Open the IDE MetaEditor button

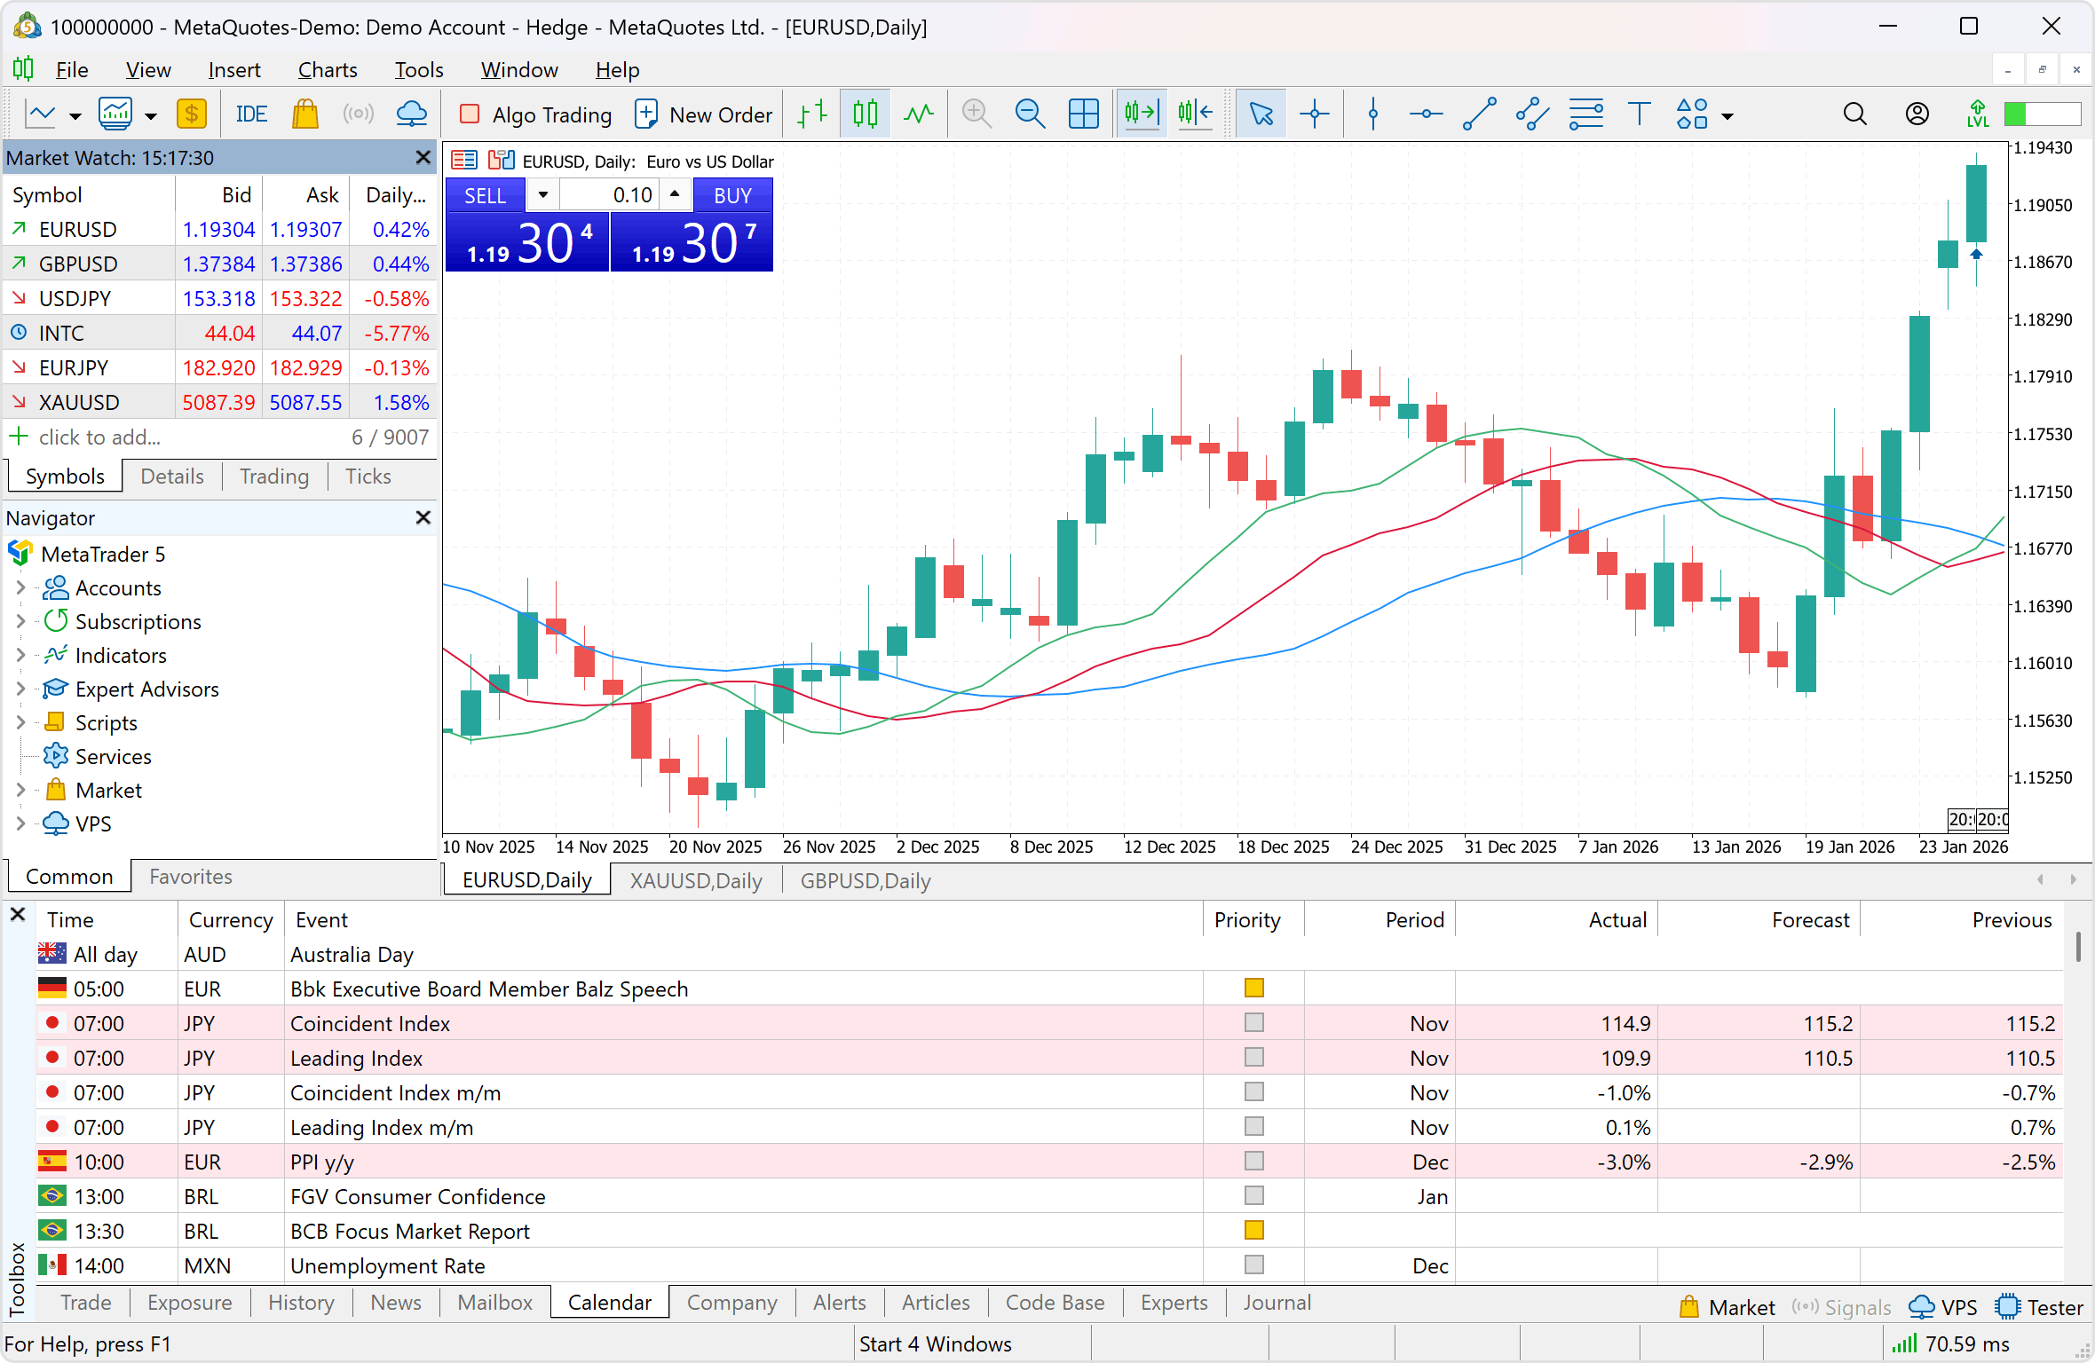coord(251,114)
